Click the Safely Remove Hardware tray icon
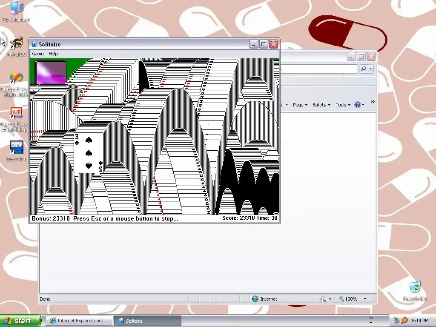This screenshot has height=327, width=436. click(x=396, y=321)
